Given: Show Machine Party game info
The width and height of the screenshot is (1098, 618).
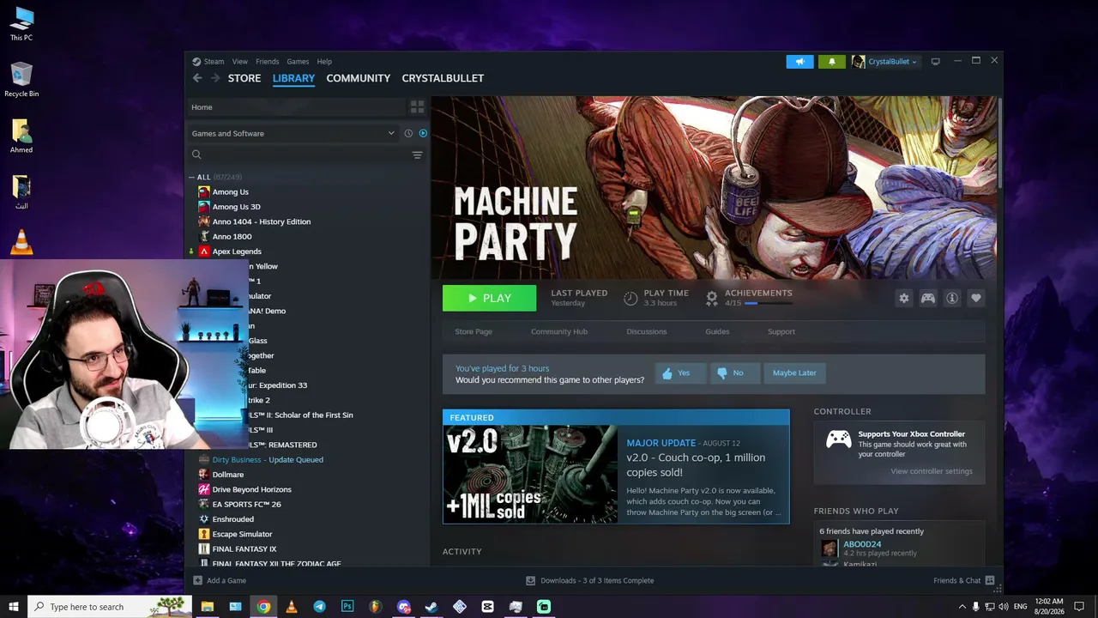Looking at the screenshot, I should [x=951, y=298].
